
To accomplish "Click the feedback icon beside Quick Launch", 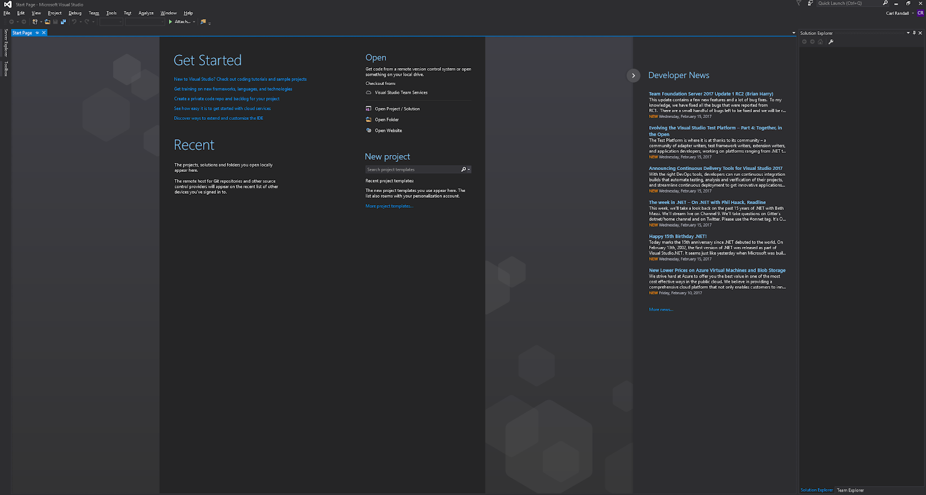I will [x=810, y=3].
